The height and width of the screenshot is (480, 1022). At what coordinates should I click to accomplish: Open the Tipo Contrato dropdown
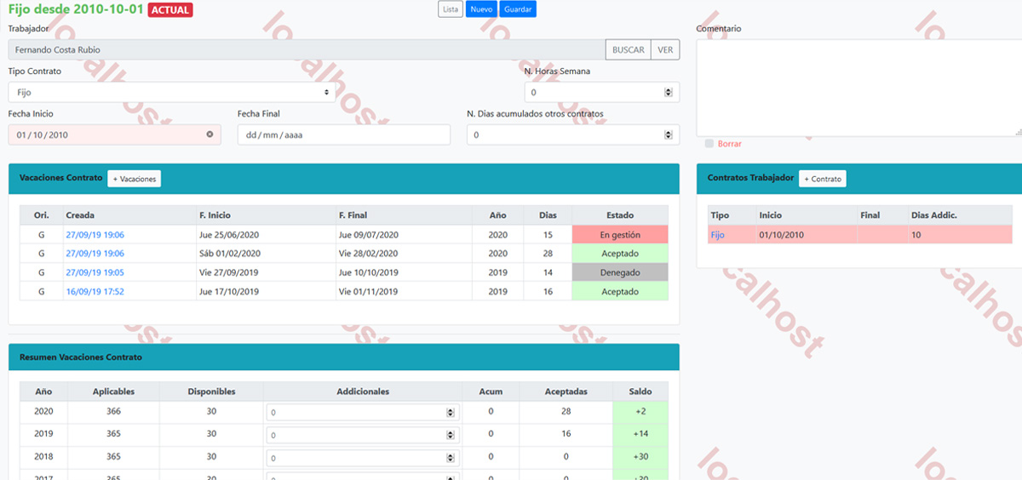tap(172, 92)
